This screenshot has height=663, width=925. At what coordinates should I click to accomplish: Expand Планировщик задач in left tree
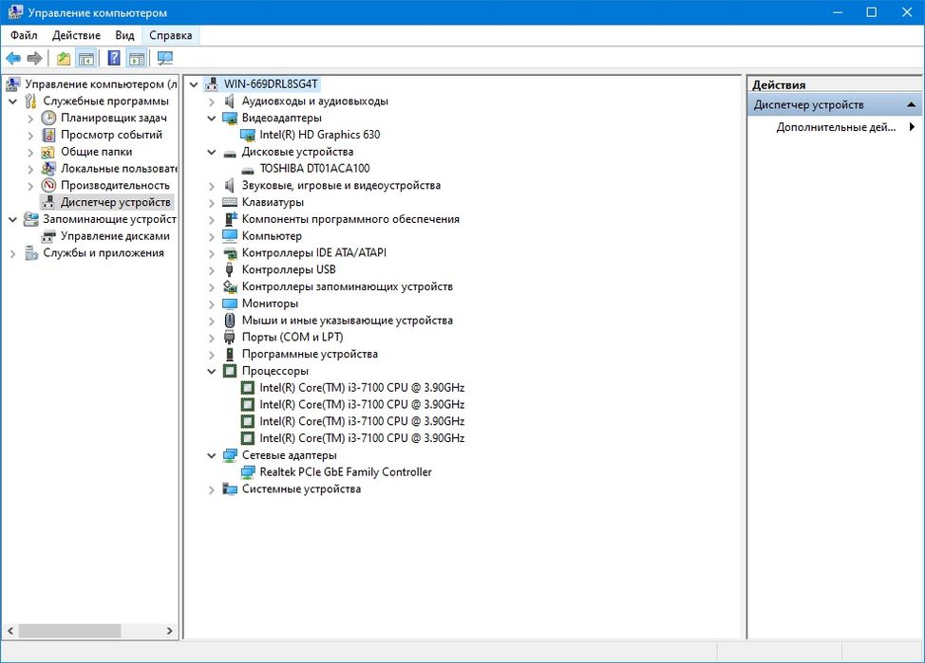[x=30, y=119]
